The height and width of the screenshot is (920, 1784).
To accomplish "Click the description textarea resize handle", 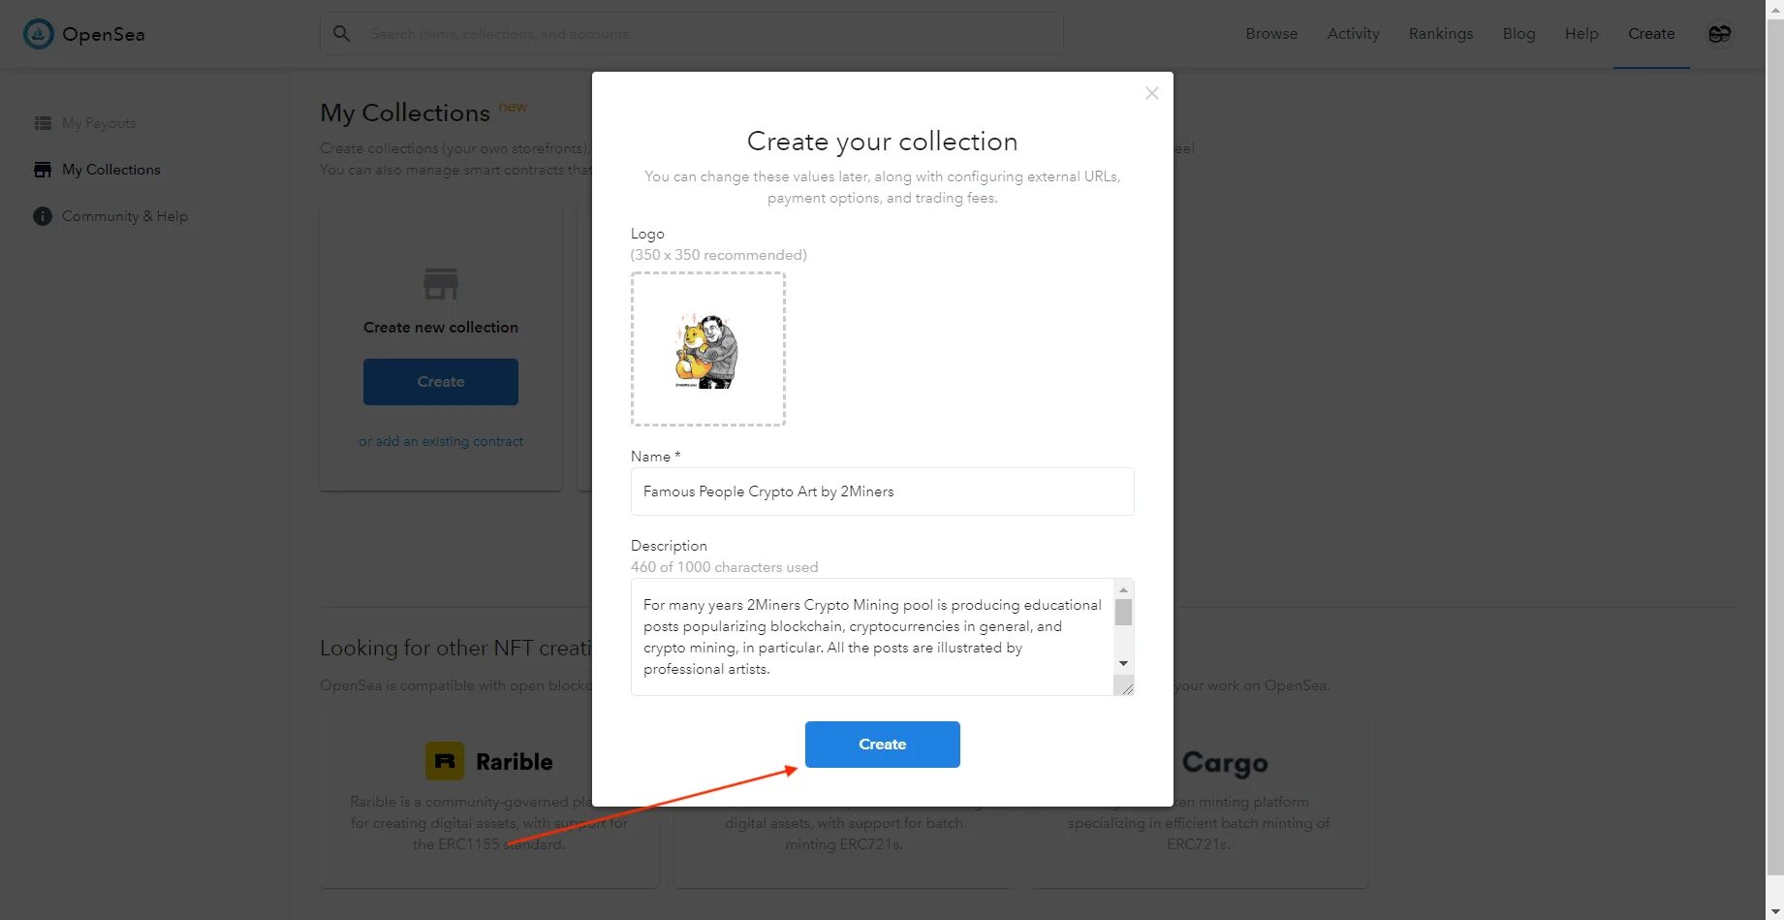I will [1124, 686].
